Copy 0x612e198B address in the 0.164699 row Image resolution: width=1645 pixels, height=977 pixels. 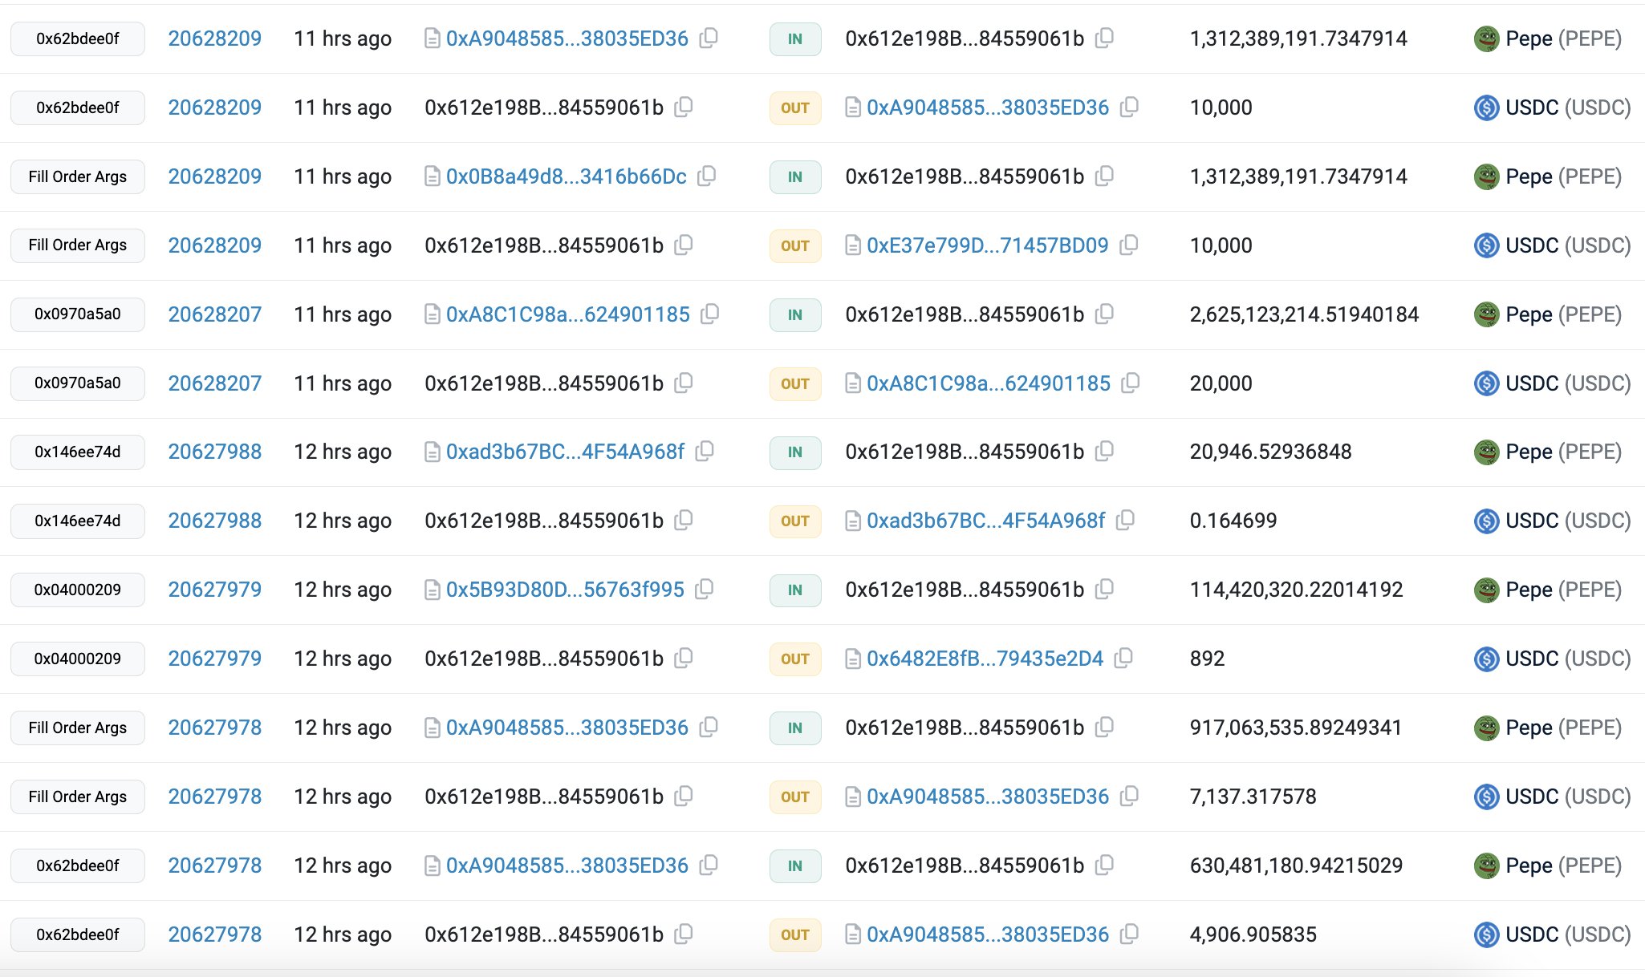[x=684, y=521]
